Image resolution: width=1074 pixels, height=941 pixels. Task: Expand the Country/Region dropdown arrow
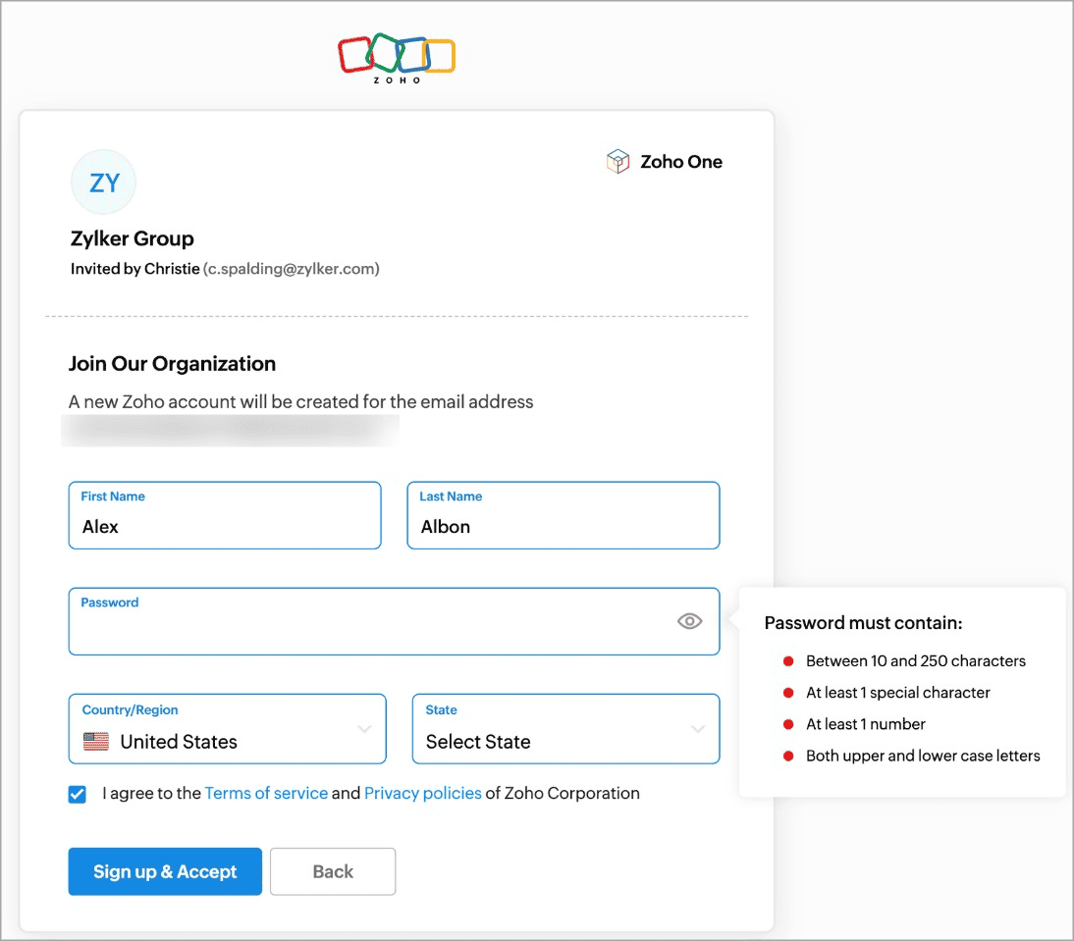(364, 729)
